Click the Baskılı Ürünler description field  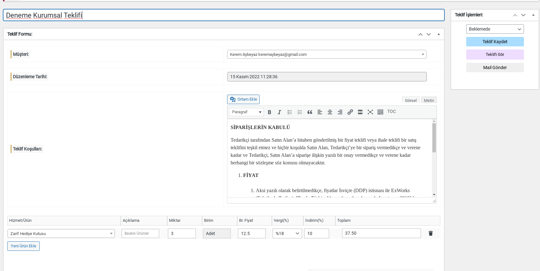(x=140, y=233)
